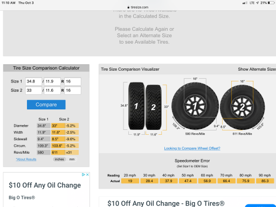Click Size 2 diameter field 33
This screenshot has width=276, height=207.
(33, 91)
